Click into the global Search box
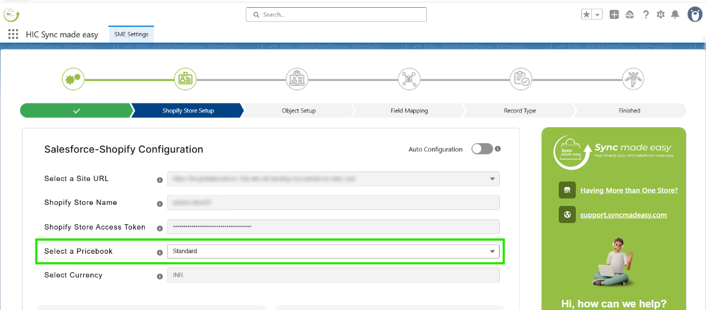 (x=336, y=14)
